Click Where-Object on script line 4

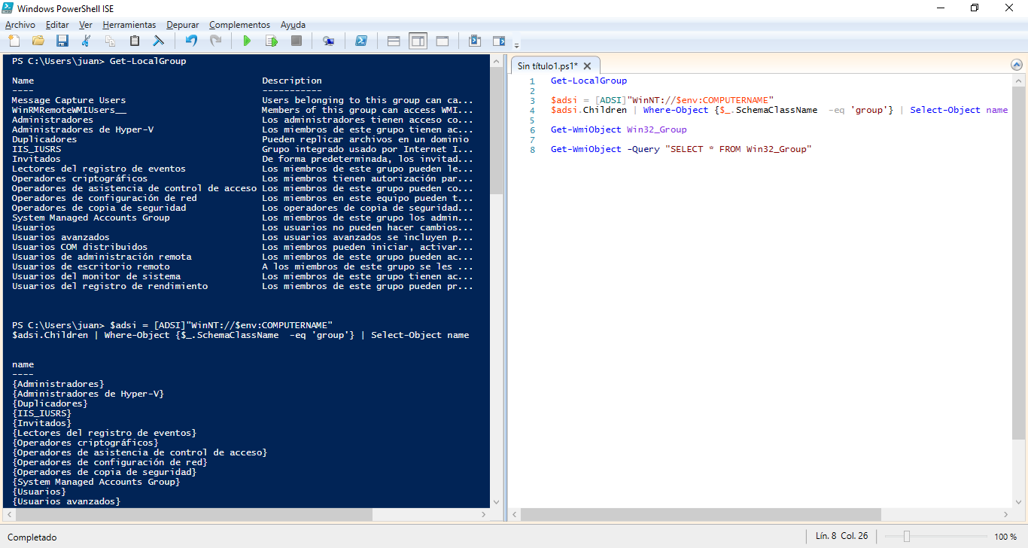coord(676,110)
